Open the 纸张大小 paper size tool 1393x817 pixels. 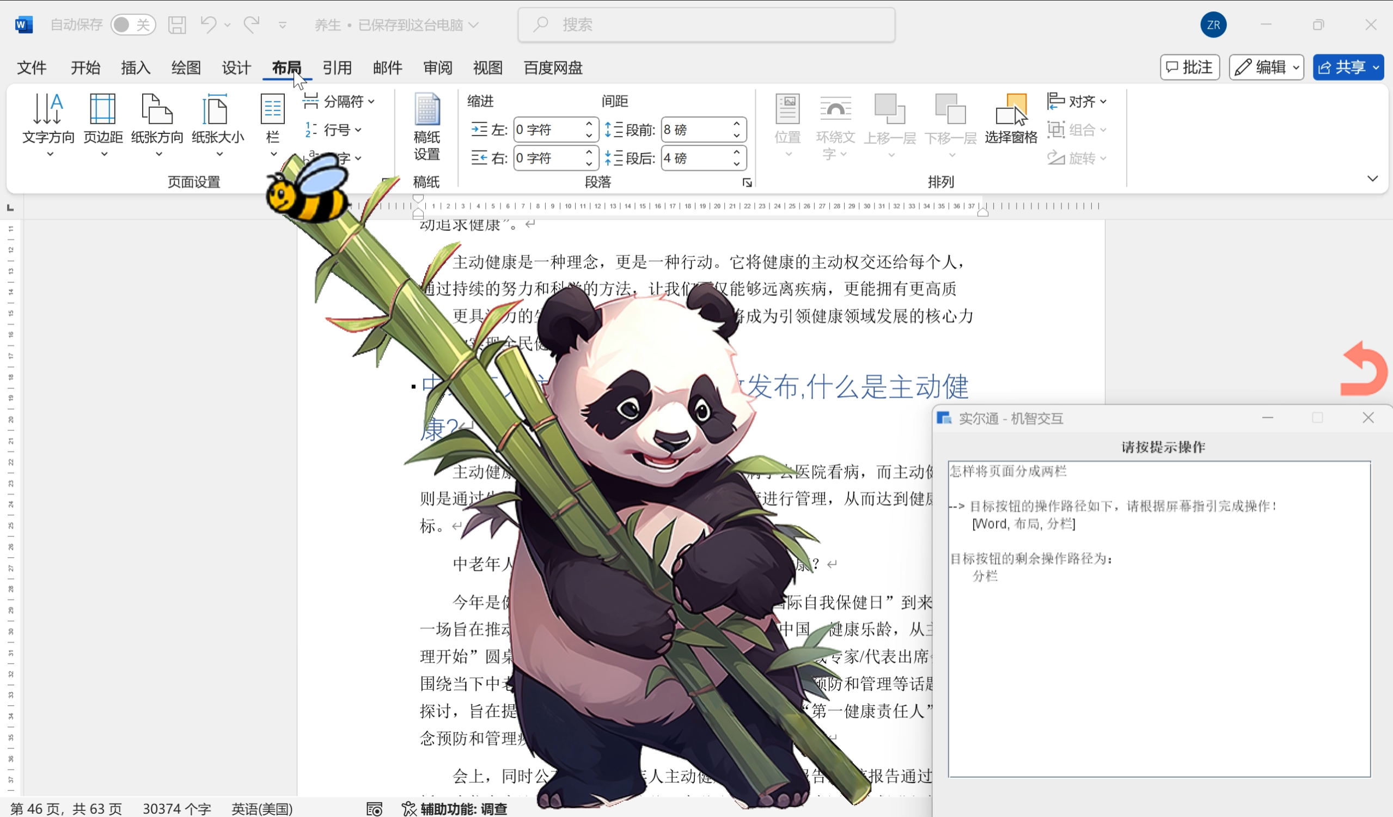pyautogui.click(x=218, y=125)
